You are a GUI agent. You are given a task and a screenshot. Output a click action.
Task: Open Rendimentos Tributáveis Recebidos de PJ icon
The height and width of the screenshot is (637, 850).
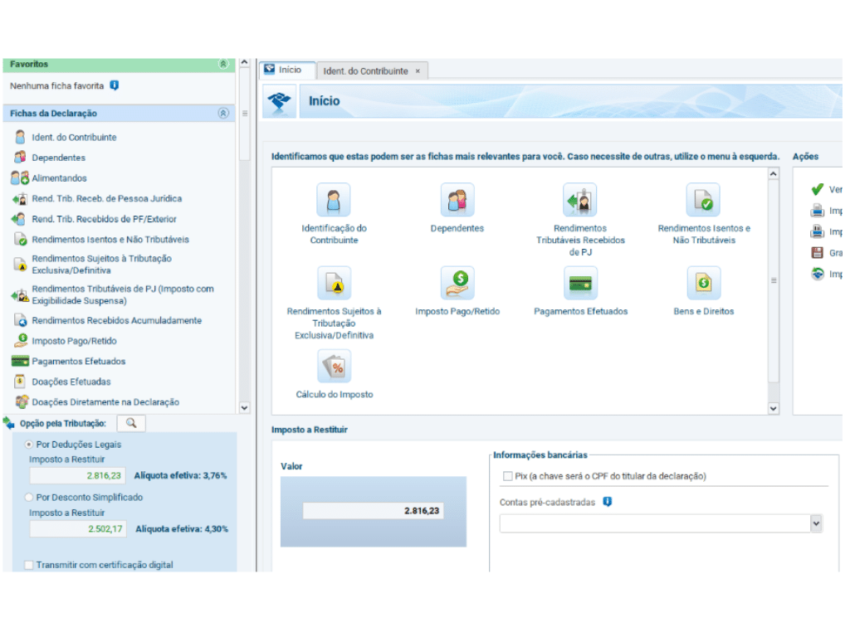pos(580,201)
